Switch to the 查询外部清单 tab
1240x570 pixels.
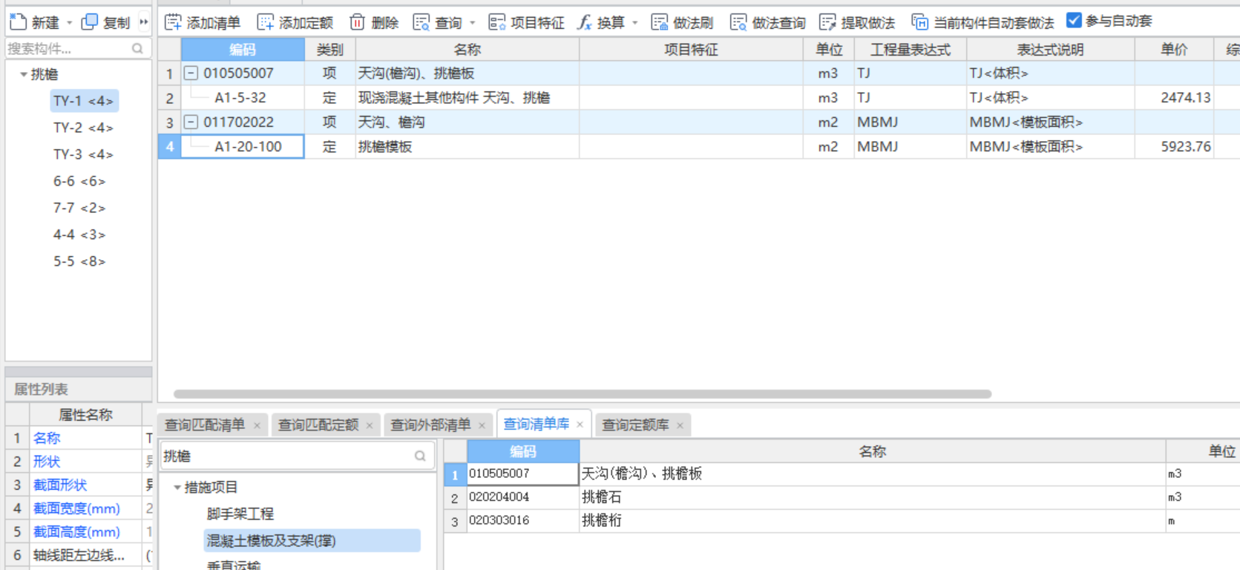point(430,425)
